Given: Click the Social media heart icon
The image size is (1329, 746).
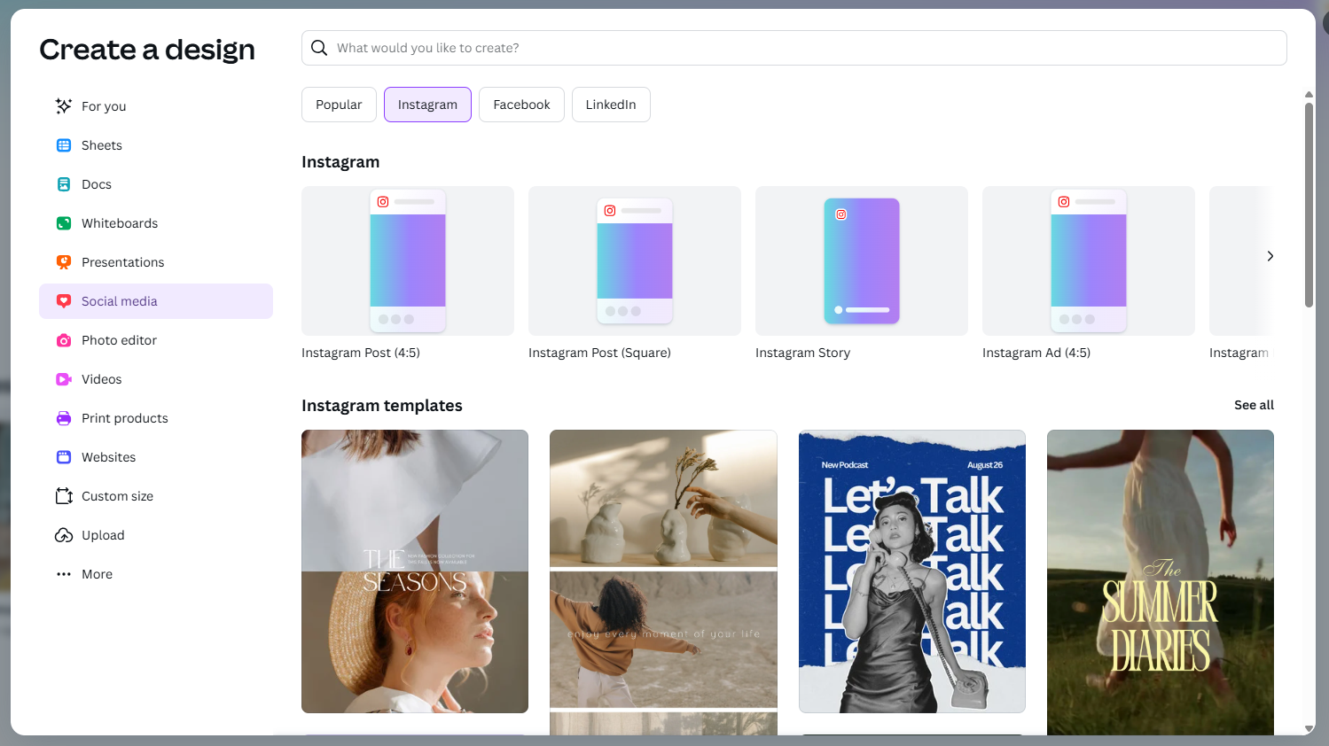Looking at the screenshot, I should pyautogui.click(x=64, y=301).
